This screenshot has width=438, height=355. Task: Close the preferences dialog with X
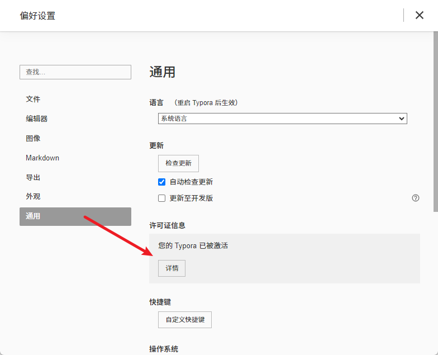pos(420,15)
